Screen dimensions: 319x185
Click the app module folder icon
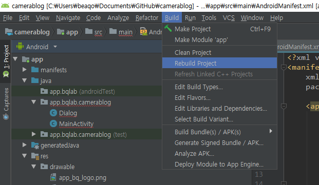[26, 59]
